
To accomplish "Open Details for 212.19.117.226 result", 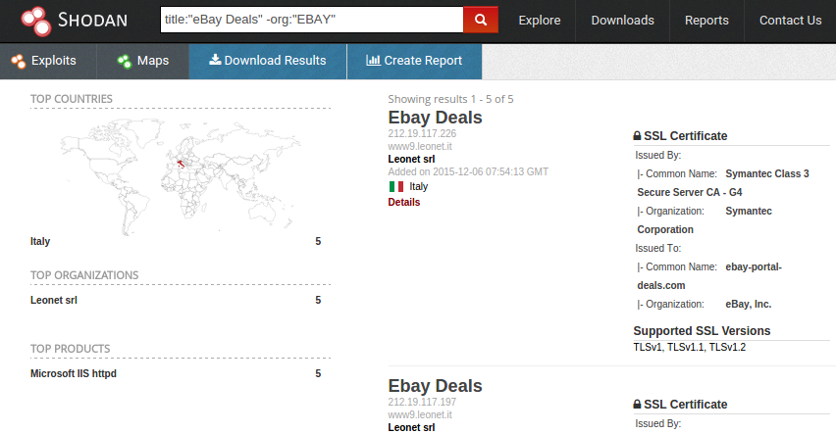I will coord(403,202).
